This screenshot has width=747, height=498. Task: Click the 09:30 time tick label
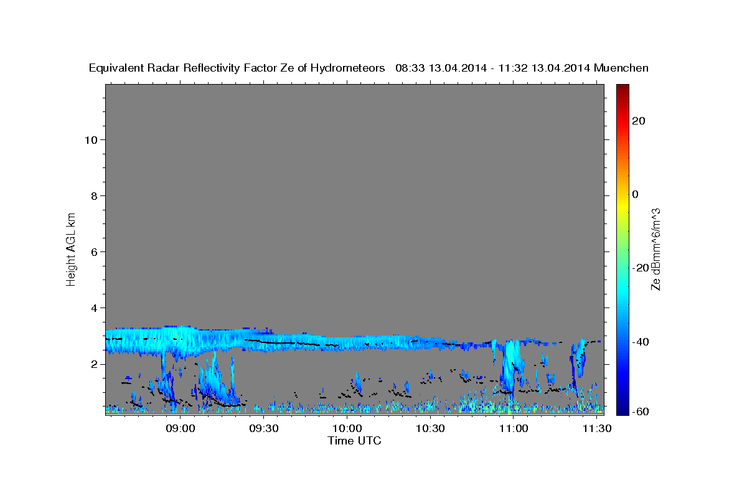(264, 428)
